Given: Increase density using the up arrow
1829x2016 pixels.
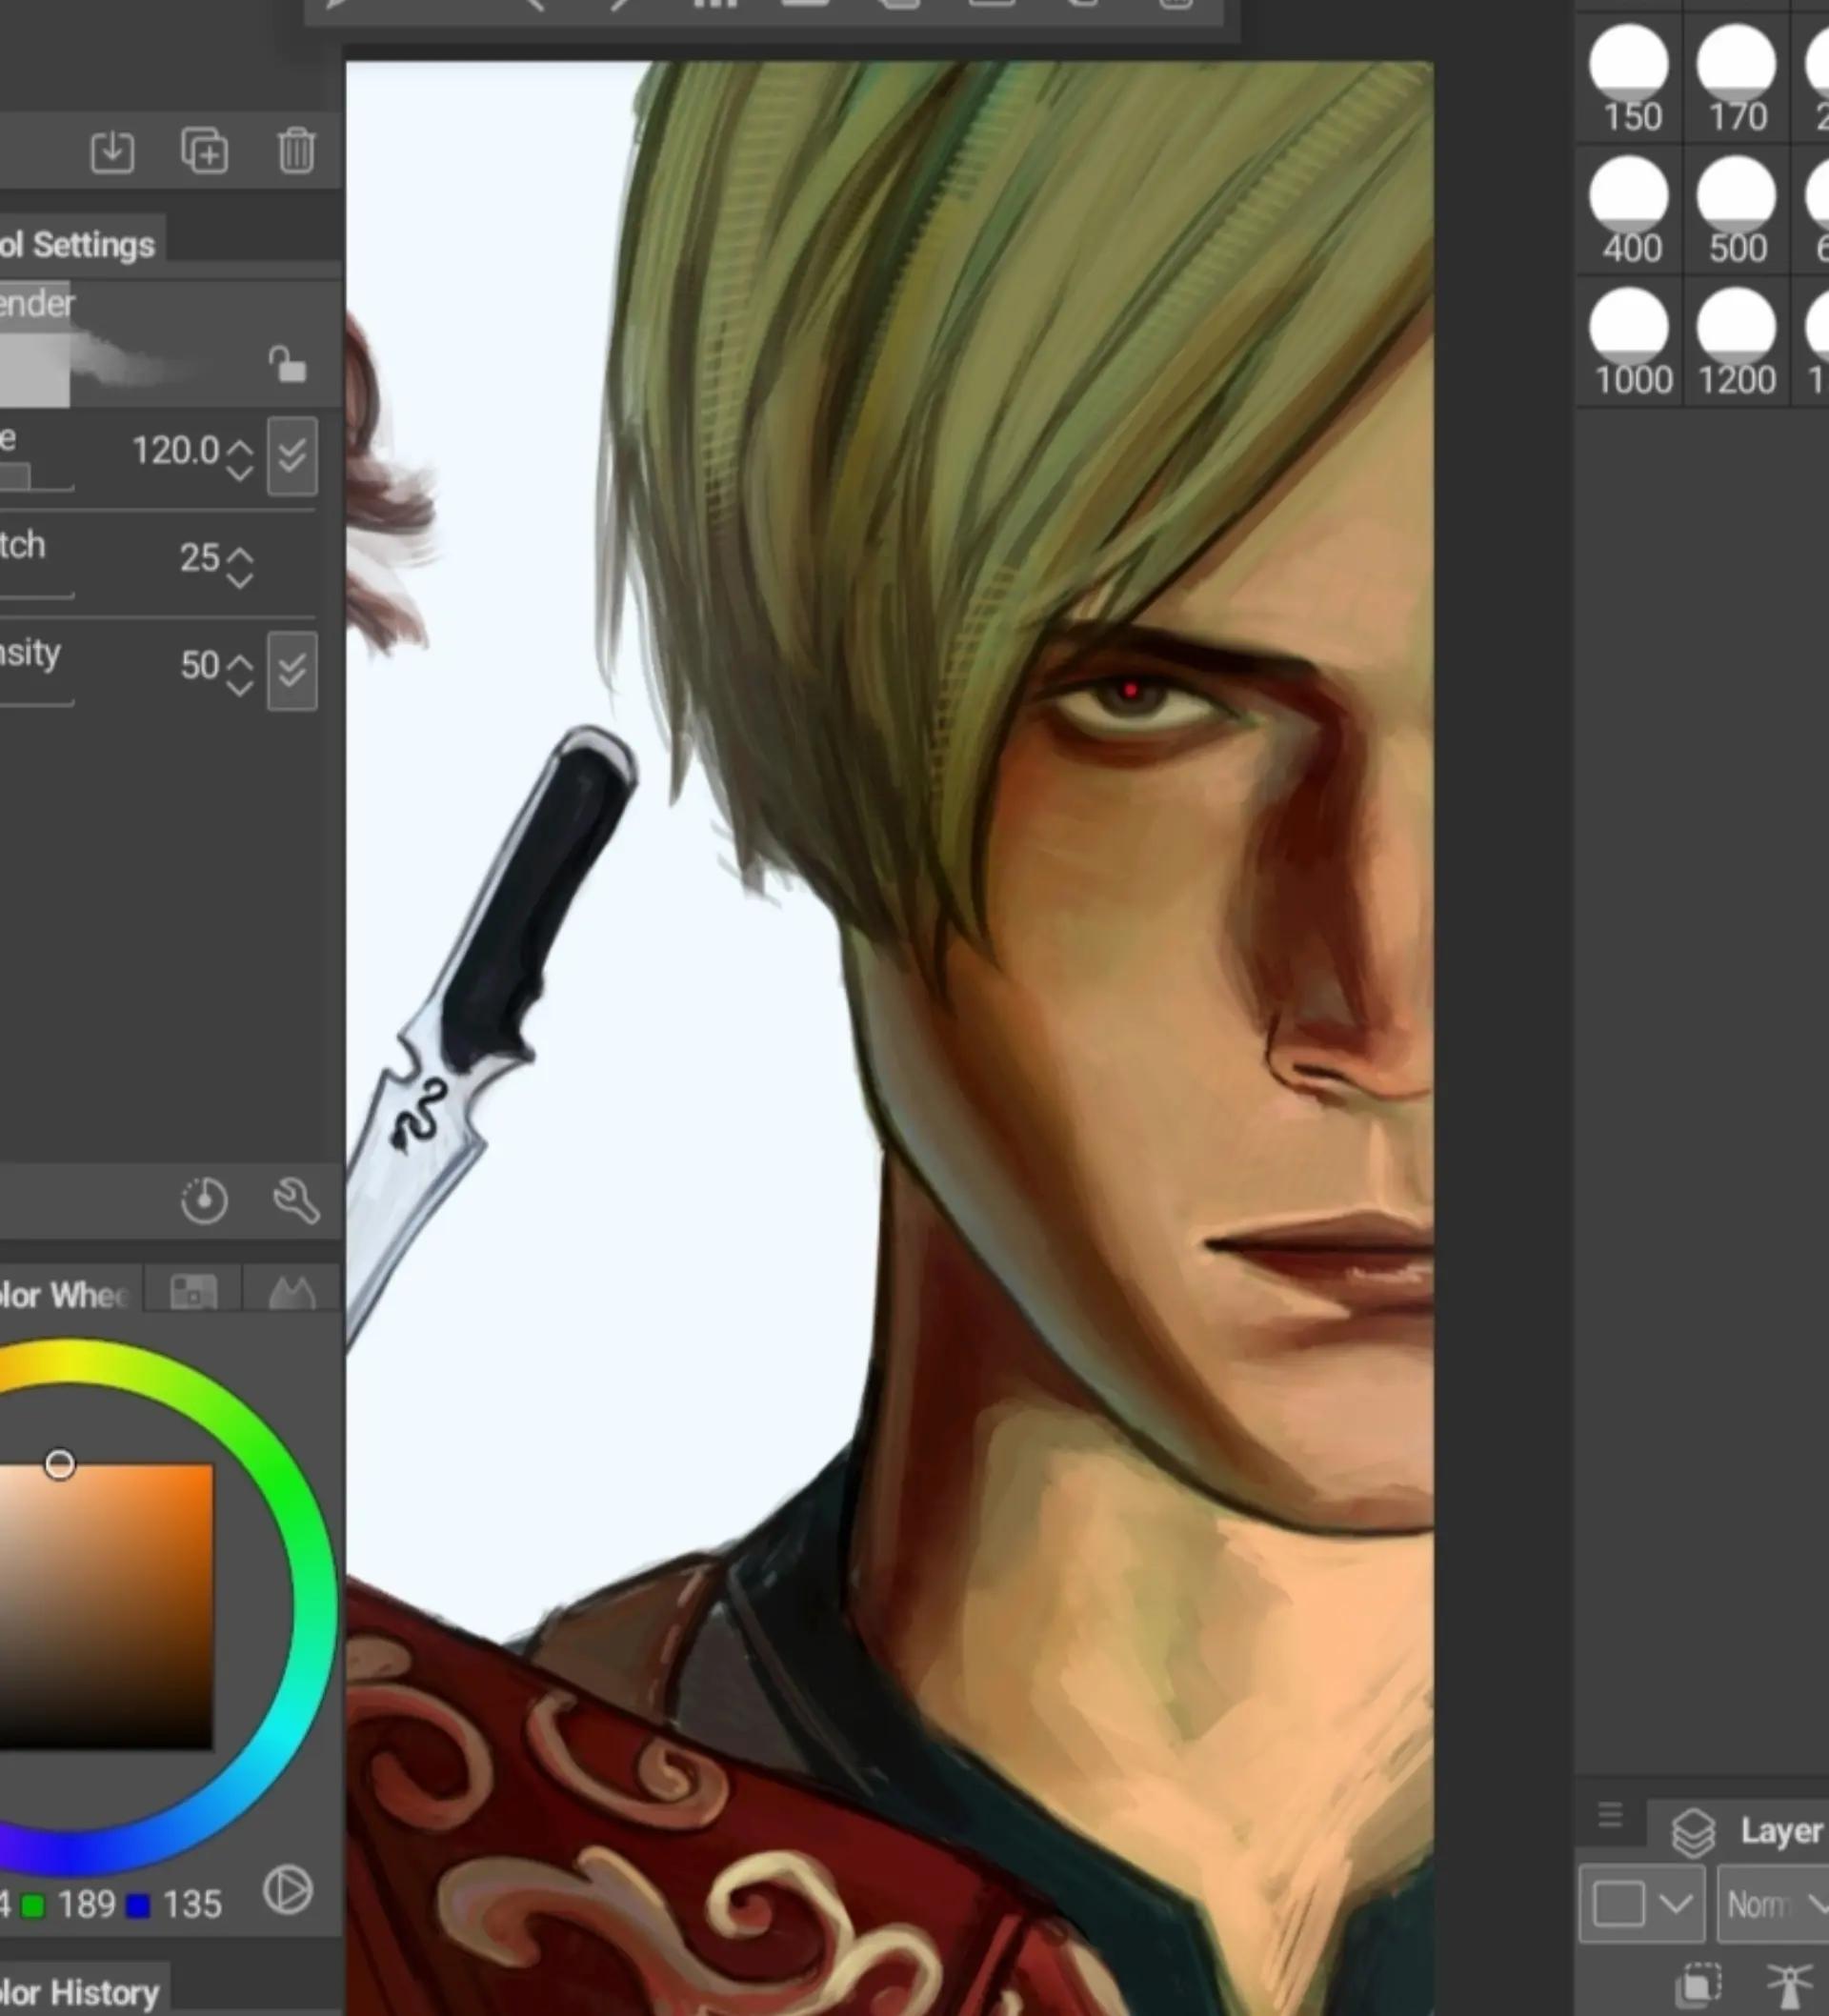Looking at the screenshot, I should [240, 662].
